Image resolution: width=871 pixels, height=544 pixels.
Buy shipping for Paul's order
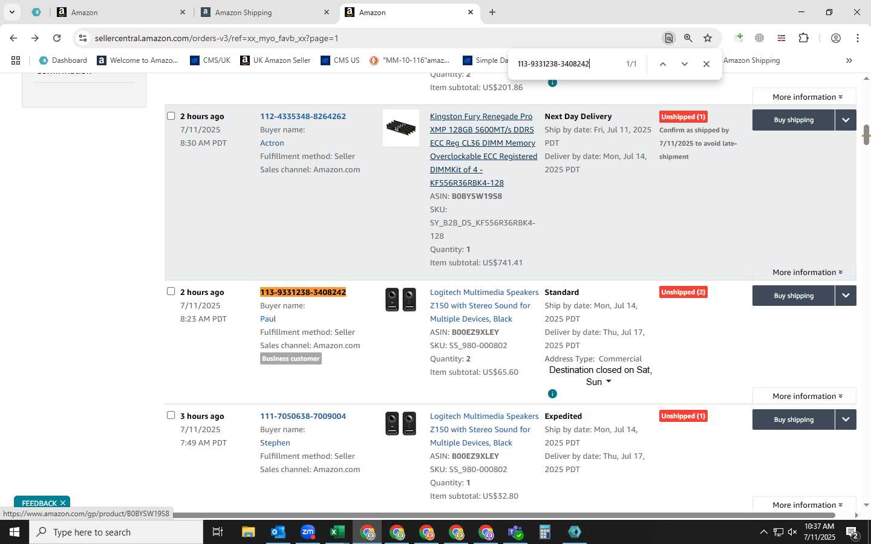(794, 296)
